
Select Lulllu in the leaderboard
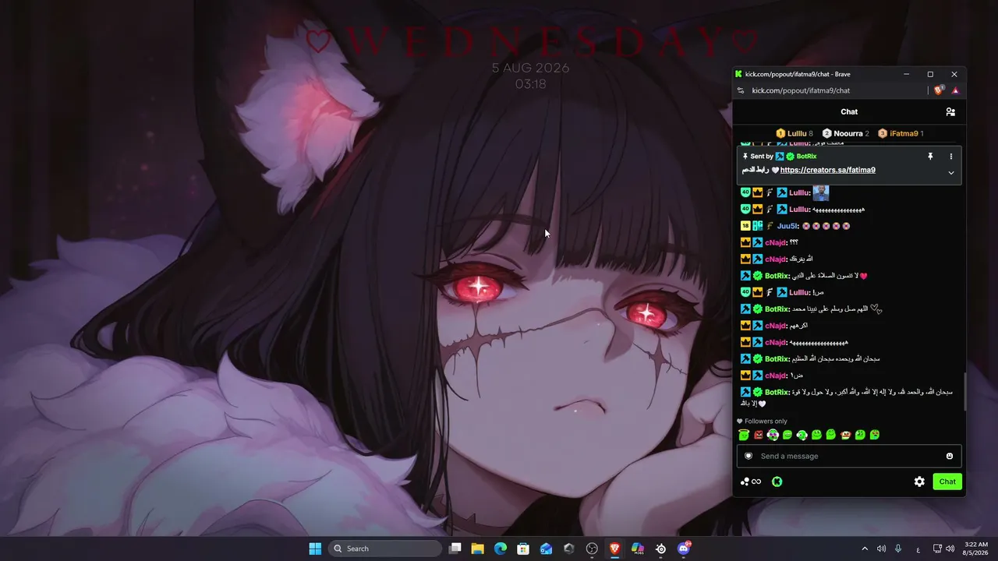[x=795, y=133]
